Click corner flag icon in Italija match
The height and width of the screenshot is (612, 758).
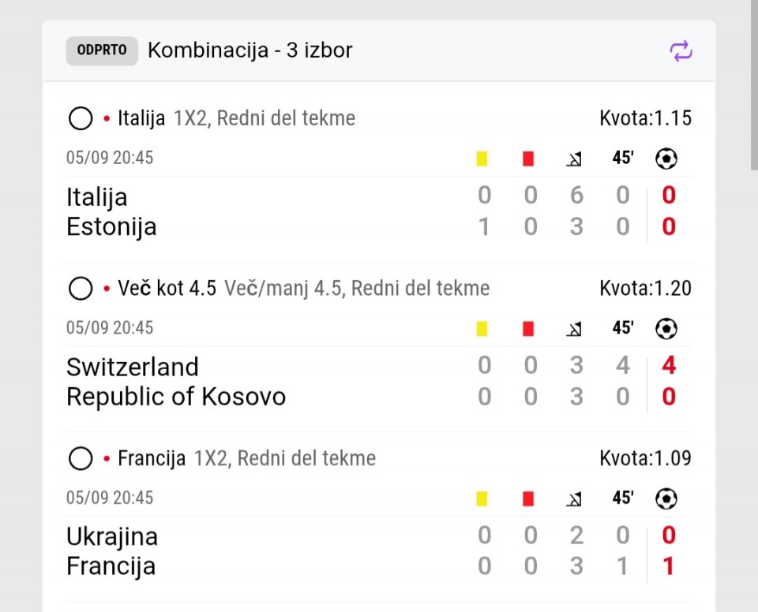pyautogui.click(x=574, y=159)
